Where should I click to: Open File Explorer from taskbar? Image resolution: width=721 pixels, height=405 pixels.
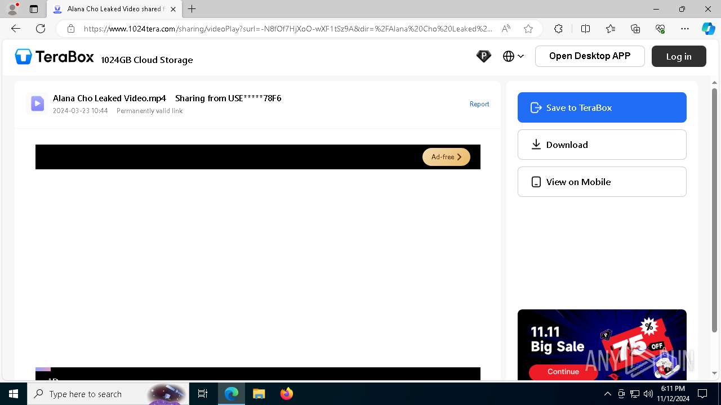tap(259, 394)
